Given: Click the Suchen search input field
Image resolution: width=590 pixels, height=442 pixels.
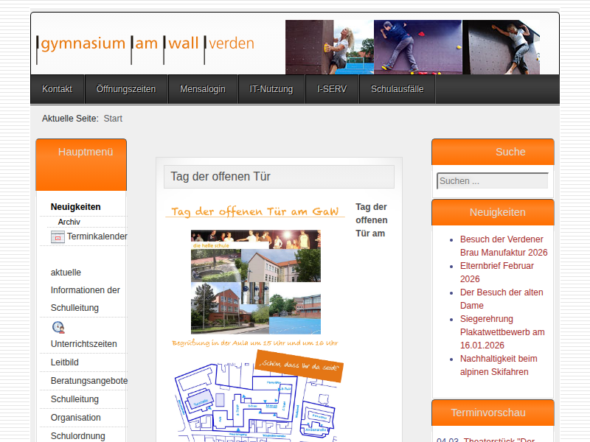Looking at the screenshot, I should coord(492,181).
